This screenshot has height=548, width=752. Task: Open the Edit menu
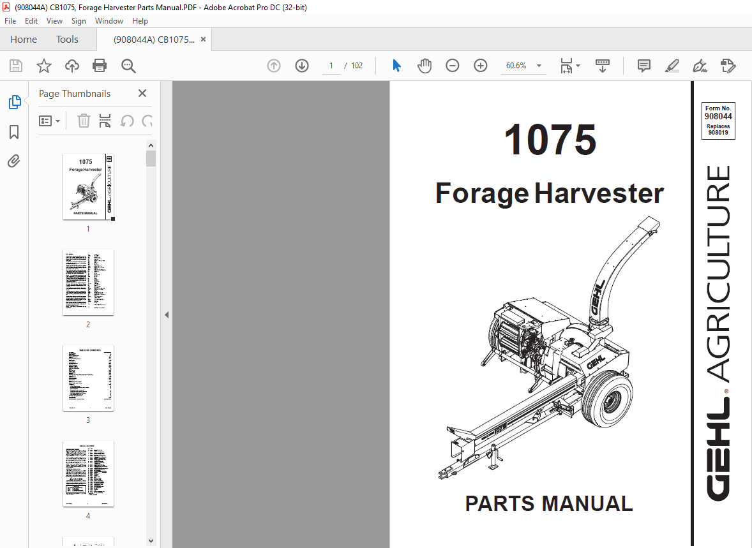click(31, 21)
